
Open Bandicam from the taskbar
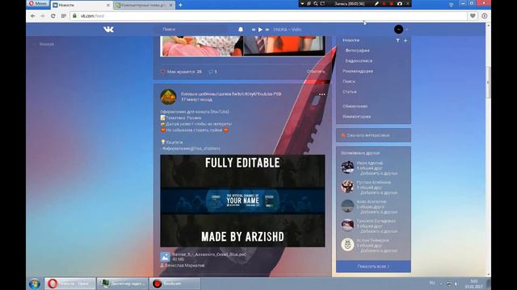click(x=174, y=284)
